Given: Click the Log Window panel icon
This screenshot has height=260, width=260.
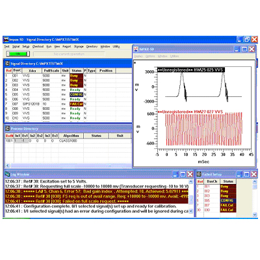Looking at the screenshot, I should pyautogui.click(x=8, y=174).
